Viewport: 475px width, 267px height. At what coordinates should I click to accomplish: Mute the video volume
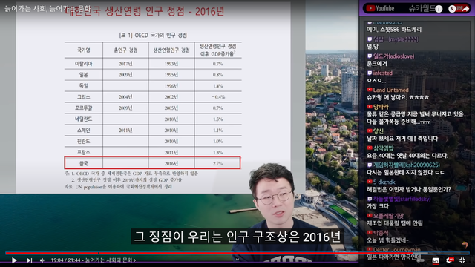click(42, 260)
